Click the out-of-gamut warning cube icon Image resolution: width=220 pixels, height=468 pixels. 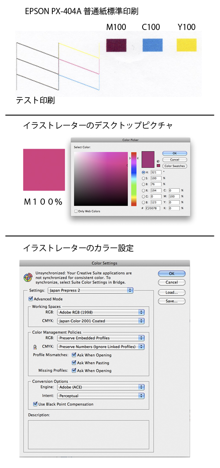point(157,161)
